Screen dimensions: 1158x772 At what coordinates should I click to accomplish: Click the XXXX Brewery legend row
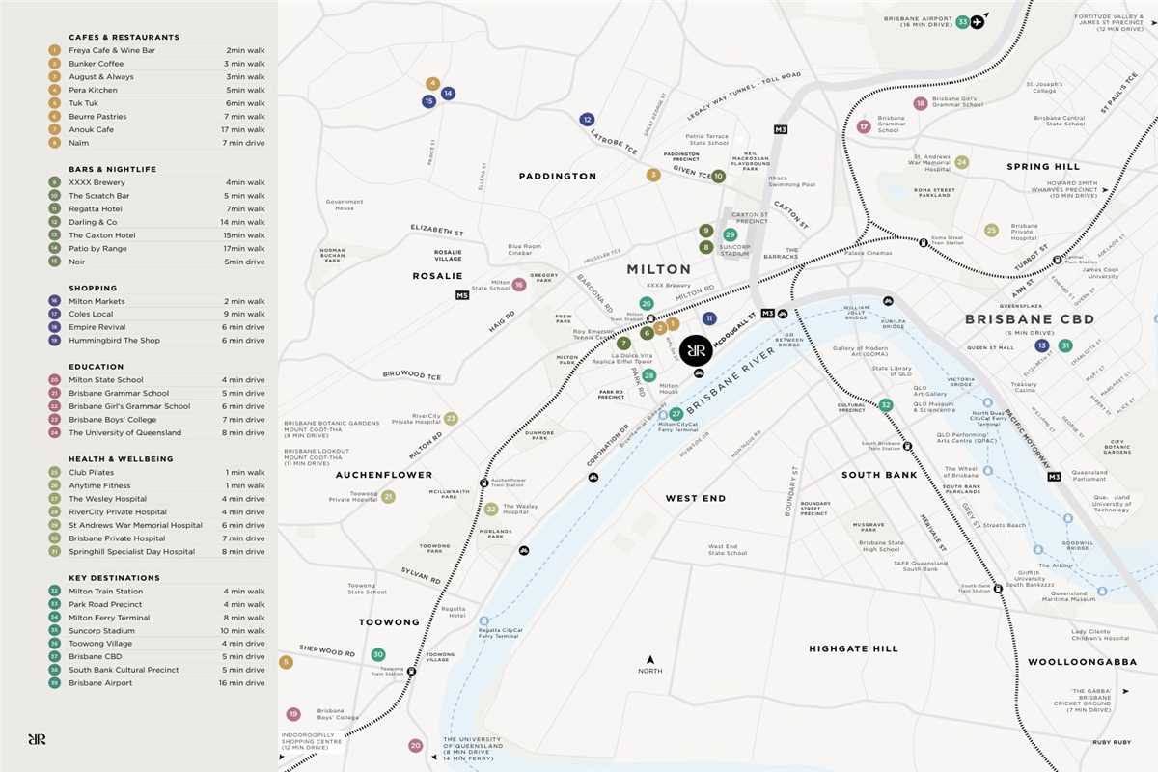[x=156, y=182]
